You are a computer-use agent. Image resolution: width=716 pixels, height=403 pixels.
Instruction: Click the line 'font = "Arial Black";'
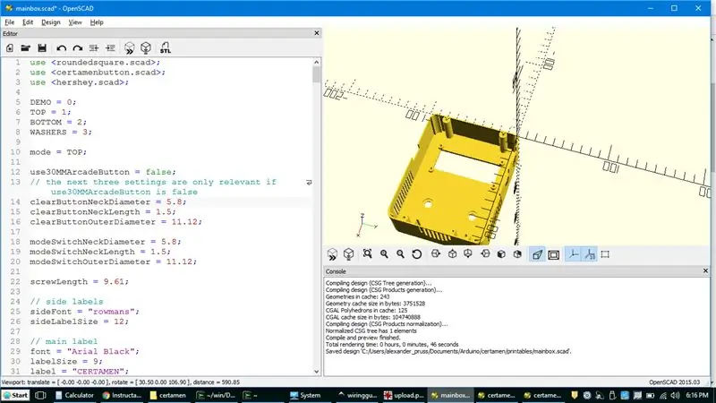[84, 351]
